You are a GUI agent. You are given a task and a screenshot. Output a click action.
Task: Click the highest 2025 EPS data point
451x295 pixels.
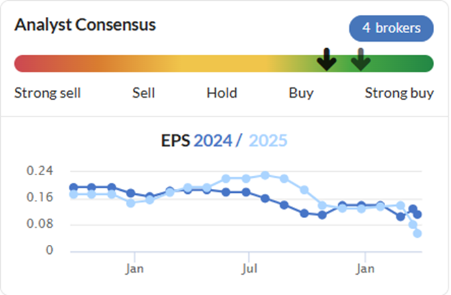[265, 175]
